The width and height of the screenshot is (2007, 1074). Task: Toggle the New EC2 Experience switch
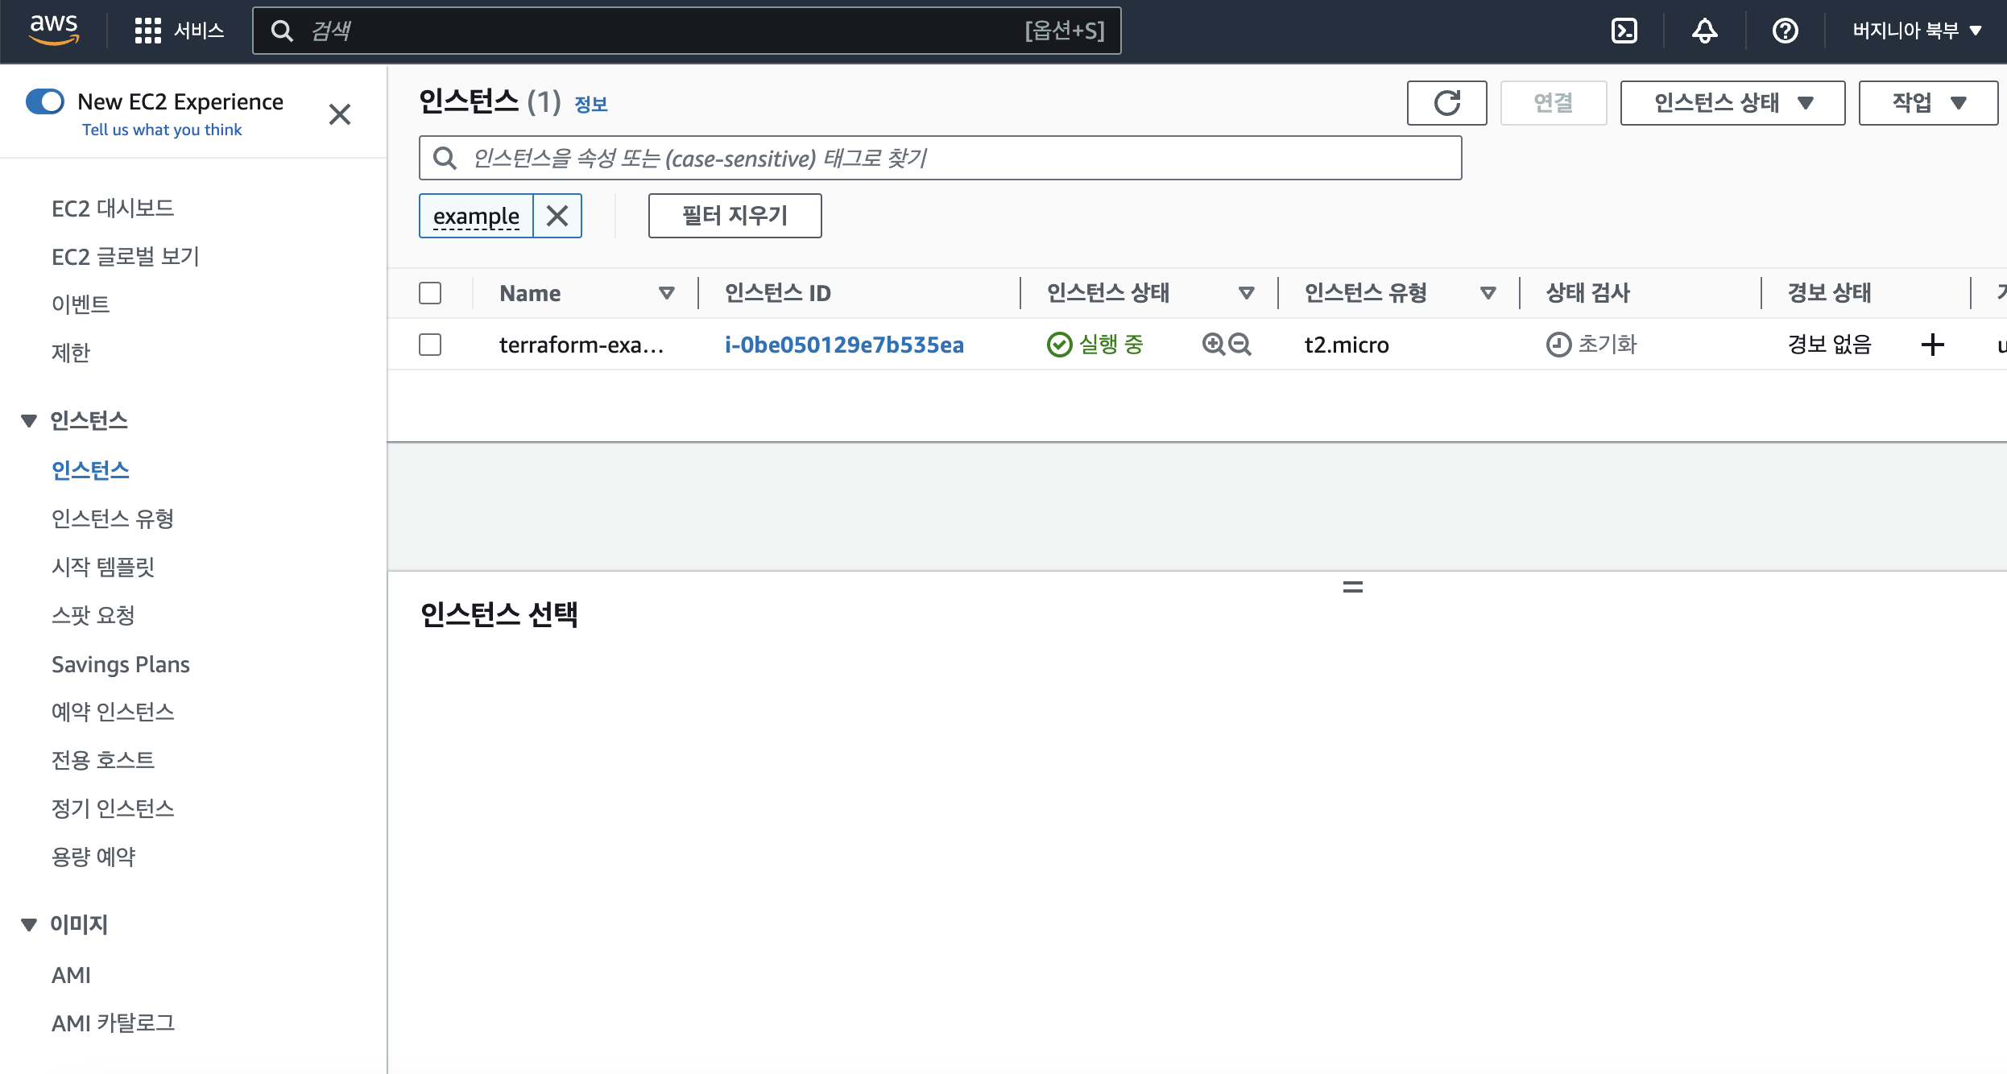pos(45,101)
